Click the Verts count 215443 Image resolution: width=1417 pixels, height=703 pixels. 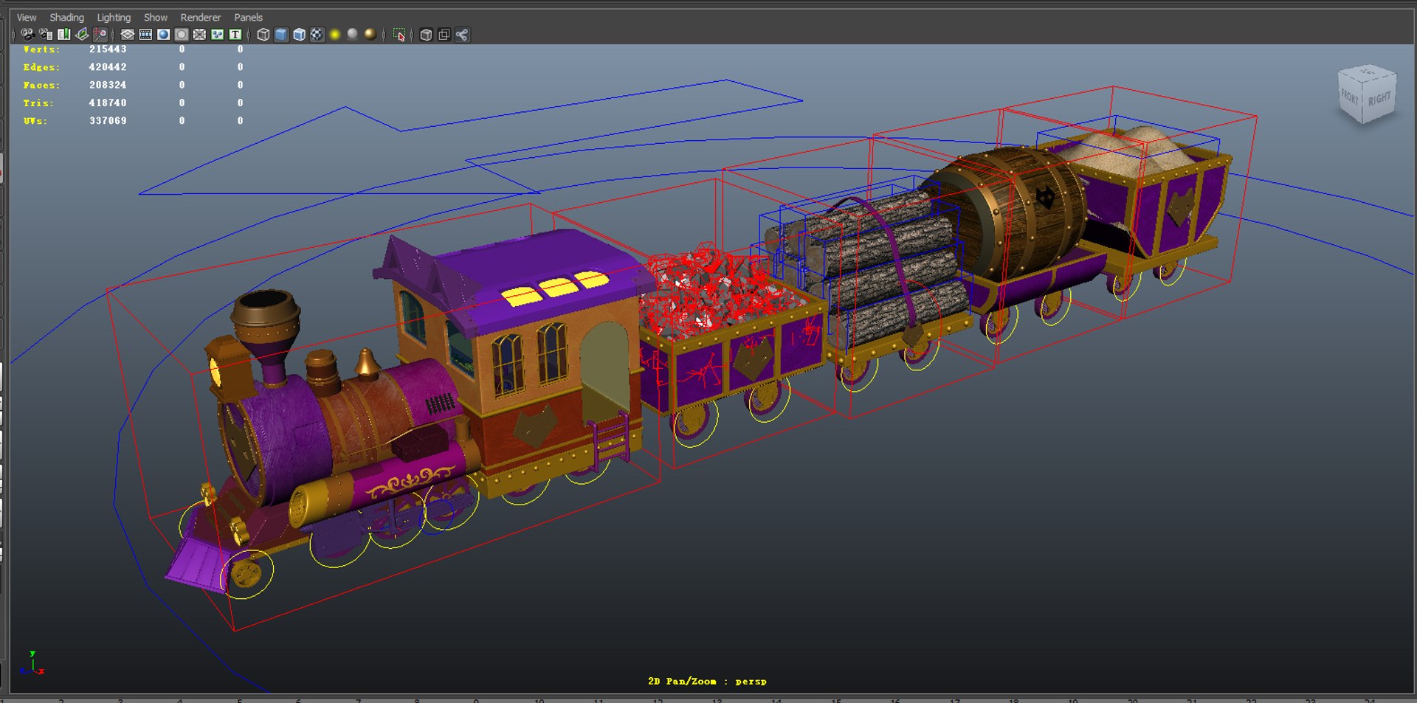[x=108, y=49]
